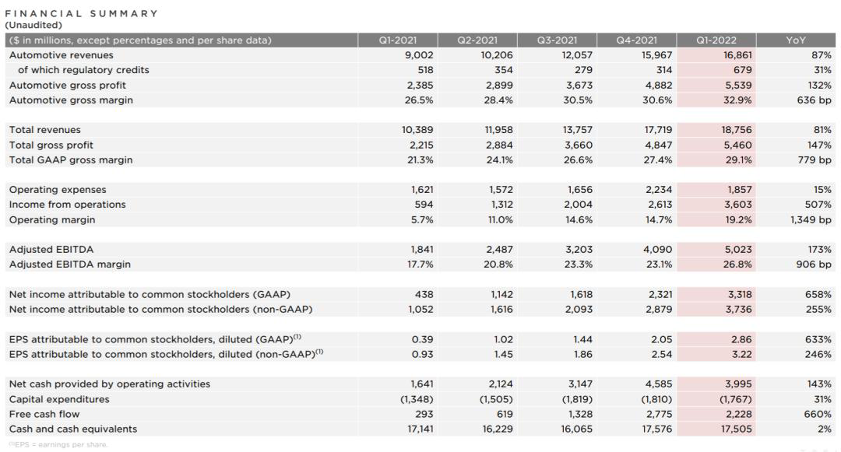Click the Q1-2022 column header
Image resolution: width=841 pixels, height=452 pixels.
pyautogui.click(x=716, y=40)
